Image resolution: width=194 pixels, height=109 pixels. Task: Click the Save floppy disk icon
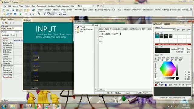(x=13, y=10)
